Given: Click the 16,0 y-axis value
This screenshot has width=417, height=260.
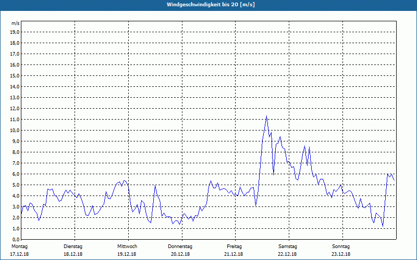Looking at the screenshot, I should [15, 64].
